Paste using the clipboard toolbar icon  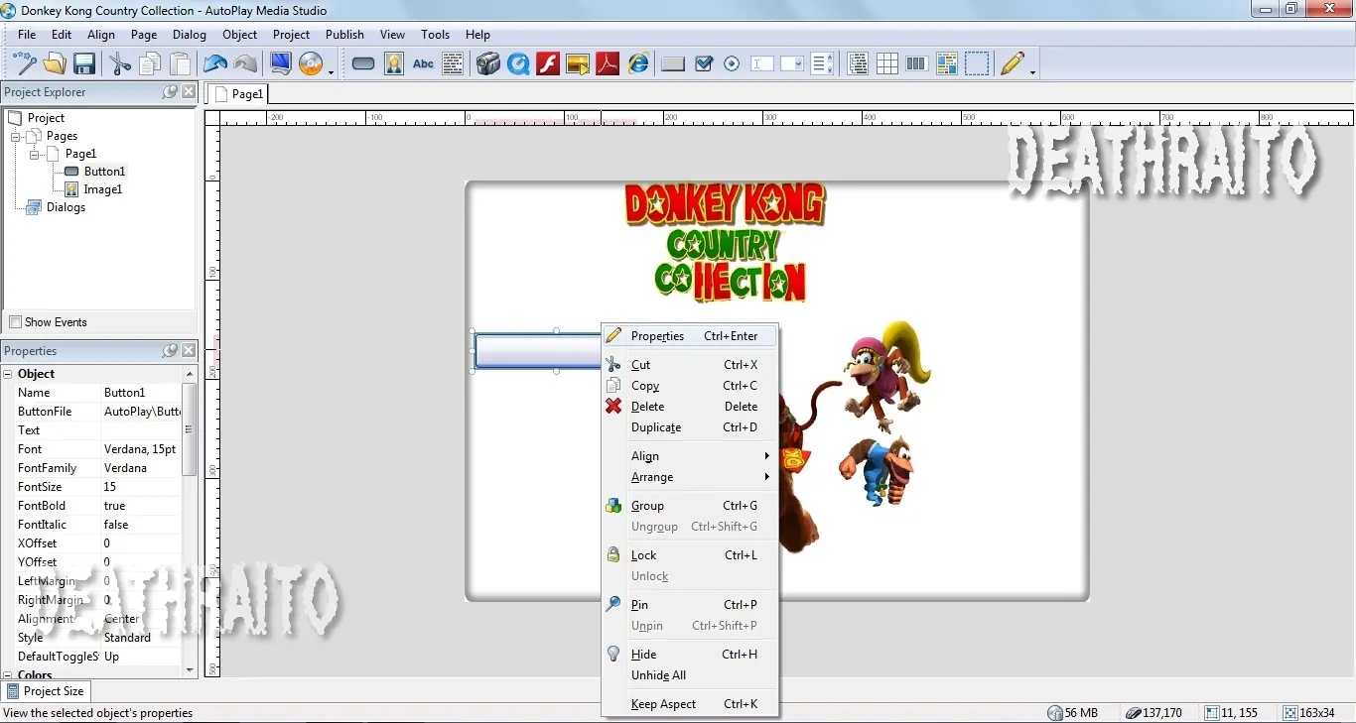coord(180,64)
